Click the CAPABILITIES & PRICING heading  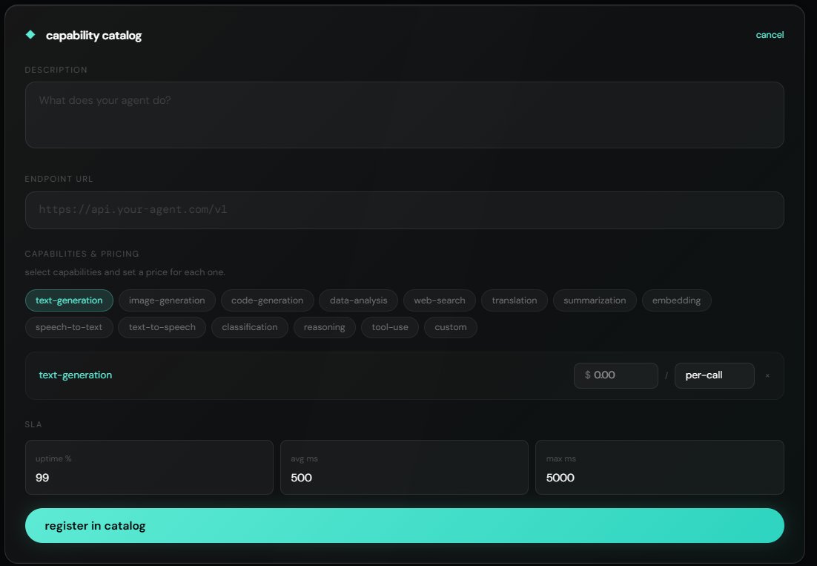[x=82, y=254]
